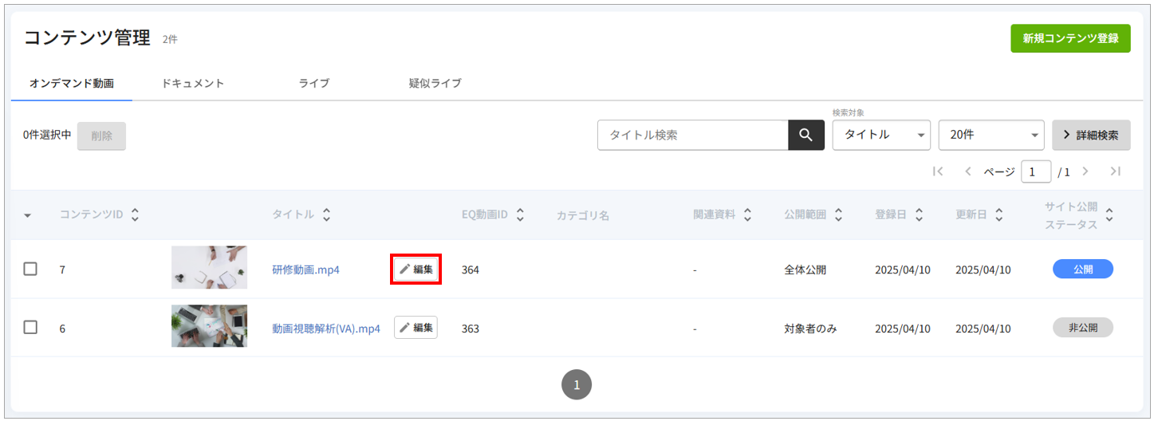Go to first page arrow icon
The image size is (1154, 421).
(x=938, y=171)
